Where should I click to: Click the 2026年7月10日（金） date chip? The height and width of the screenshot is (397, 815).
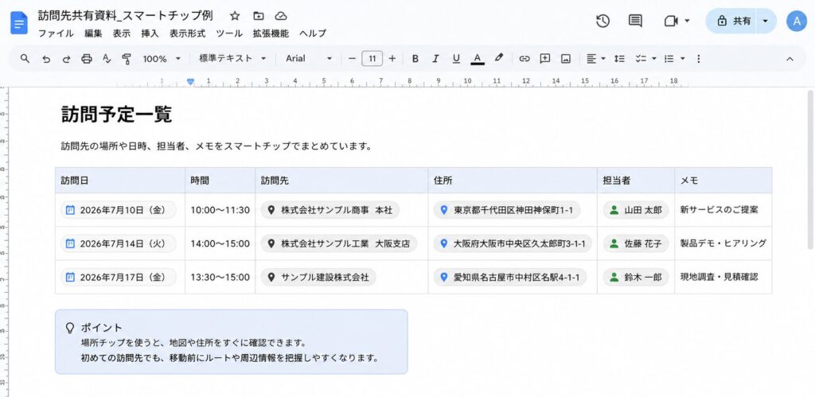click(x=119, y=210)
